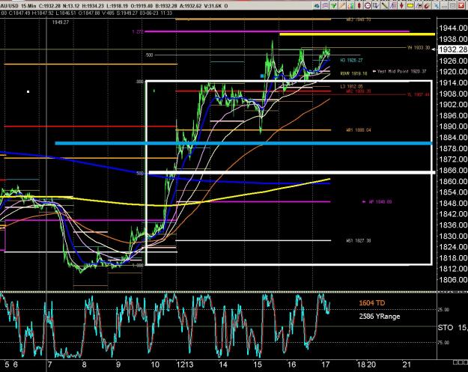Click the 1806.00 price axis label
This screenshot has height=372, width=468.
tap(453, 279)
